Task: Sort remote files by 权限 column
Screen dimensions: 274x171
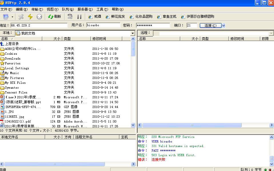Action: (x=267, y=38)
